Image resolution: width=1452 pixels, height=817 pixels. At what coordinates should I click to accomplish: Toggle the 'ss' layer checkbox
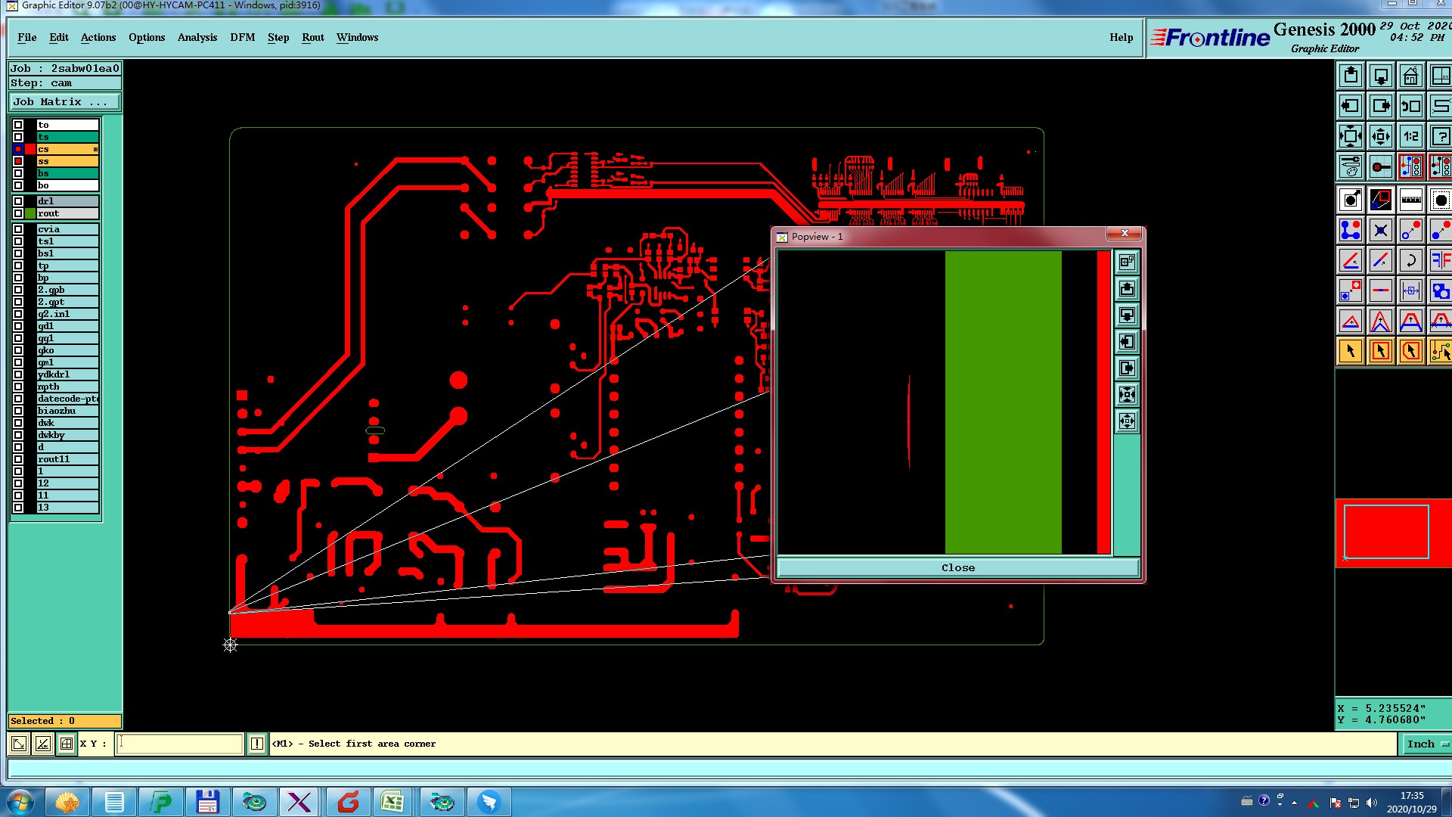pos(18,161)
